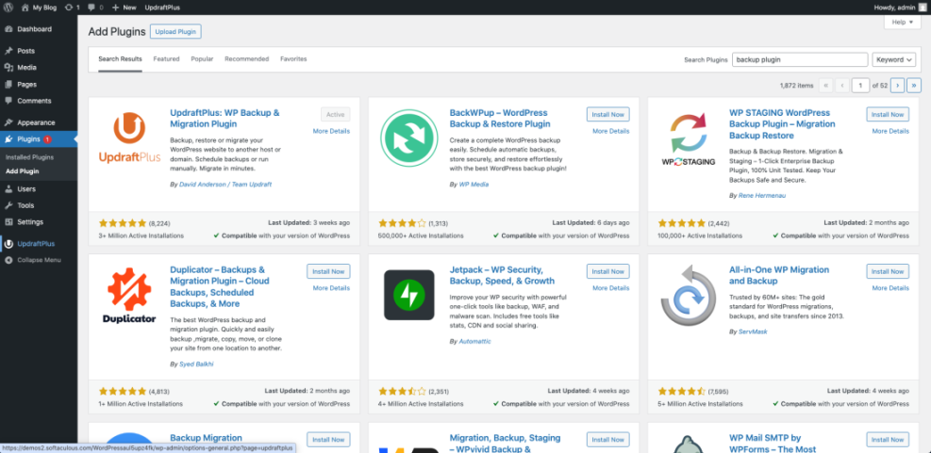Switch to Search Results tab
The image size is (931, 453).
(120, 59)
